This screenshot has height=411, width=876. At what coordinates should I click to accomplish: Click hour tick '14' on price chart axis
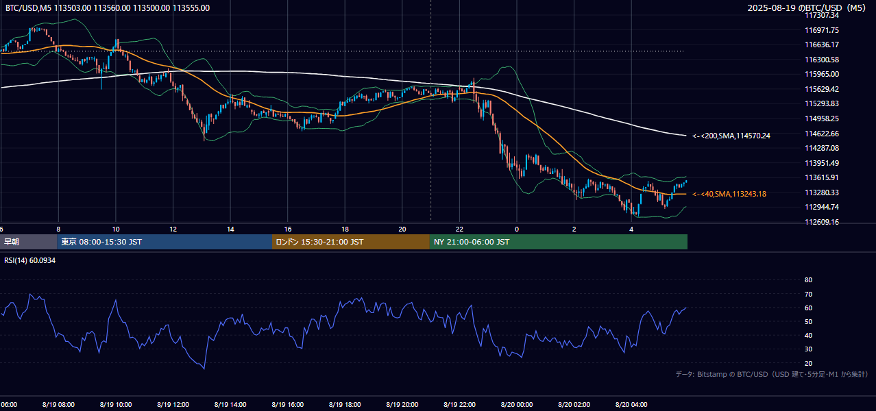230,229
